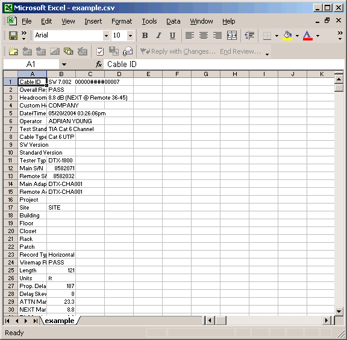Expand the Name Box dropdown arrow

point(64,65)
